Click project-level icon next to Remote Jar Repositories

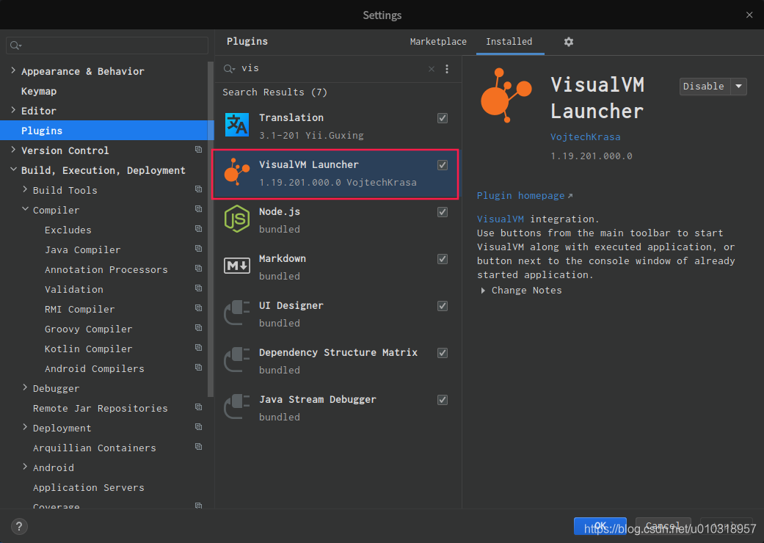[198, 407]
